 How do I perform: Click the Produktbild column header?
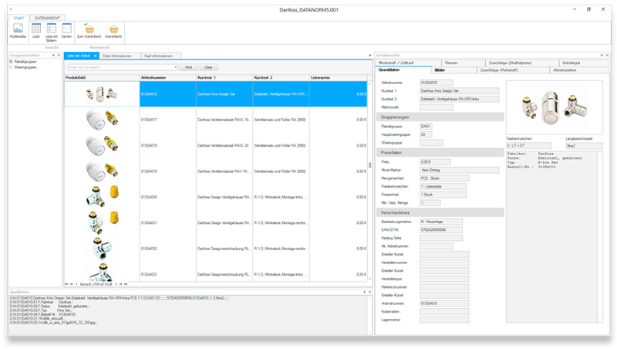click(x=102, y=78)
